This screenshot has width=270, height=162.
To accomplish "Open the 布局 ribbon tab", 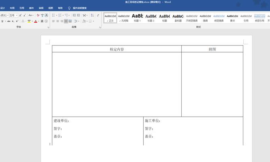I will tap(12, 8).
